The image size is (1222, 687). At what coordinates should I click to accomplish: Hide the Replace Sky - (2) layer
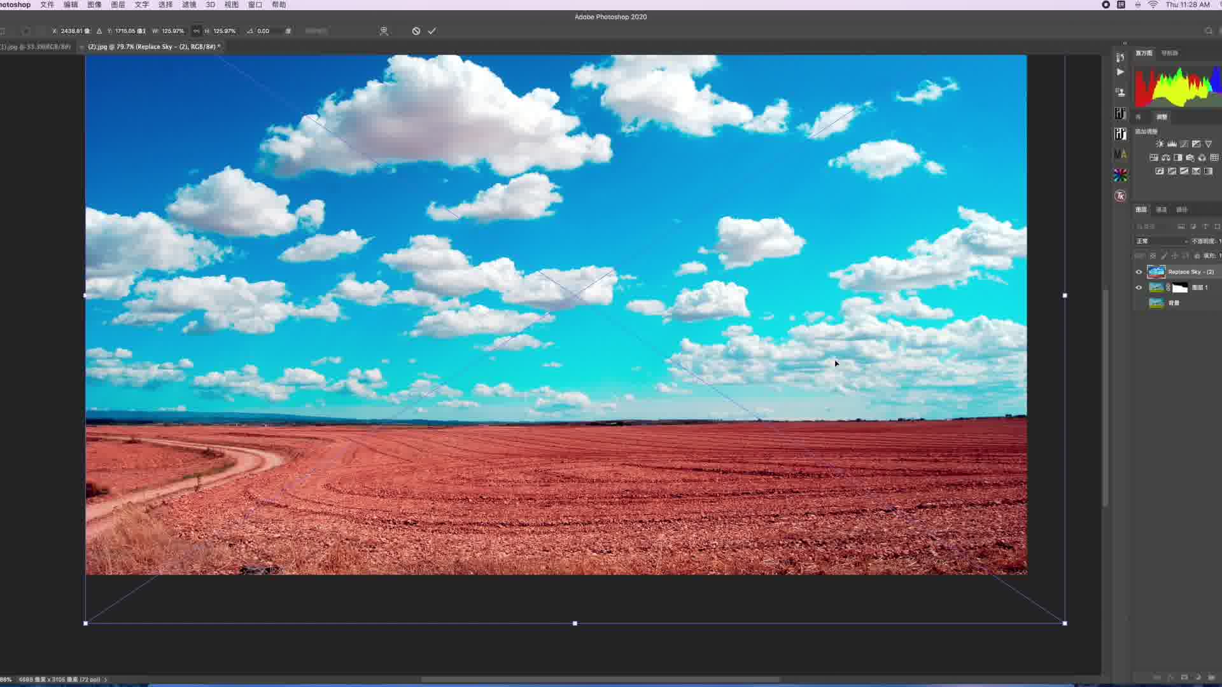[1139, 272]
